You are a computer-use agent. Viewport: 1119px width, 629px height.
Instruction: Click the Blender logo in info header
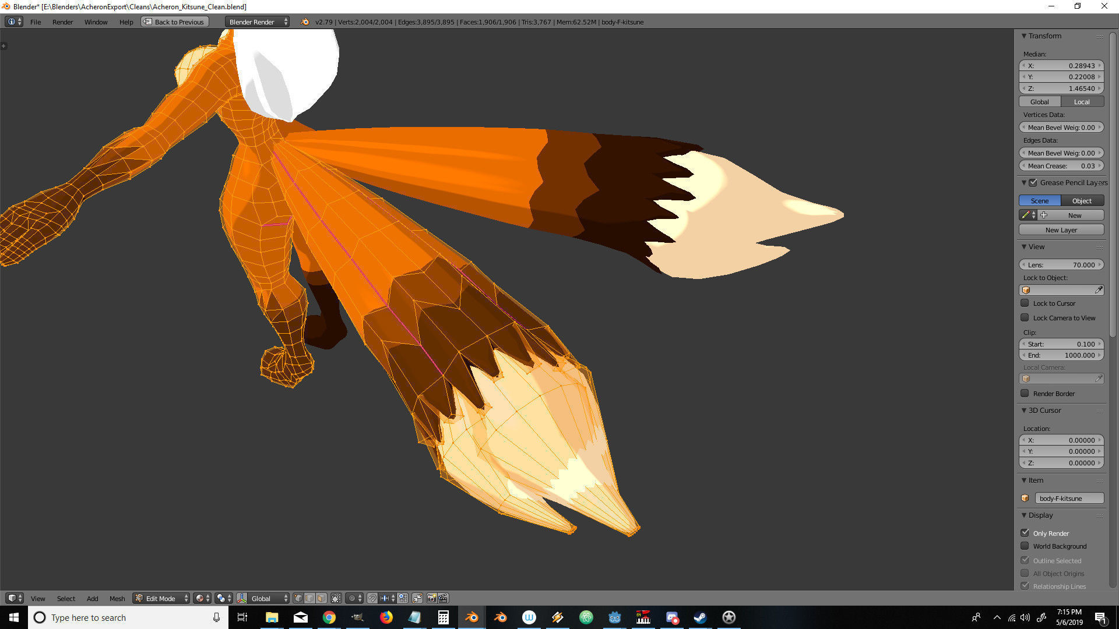click(x=305, y=22)
